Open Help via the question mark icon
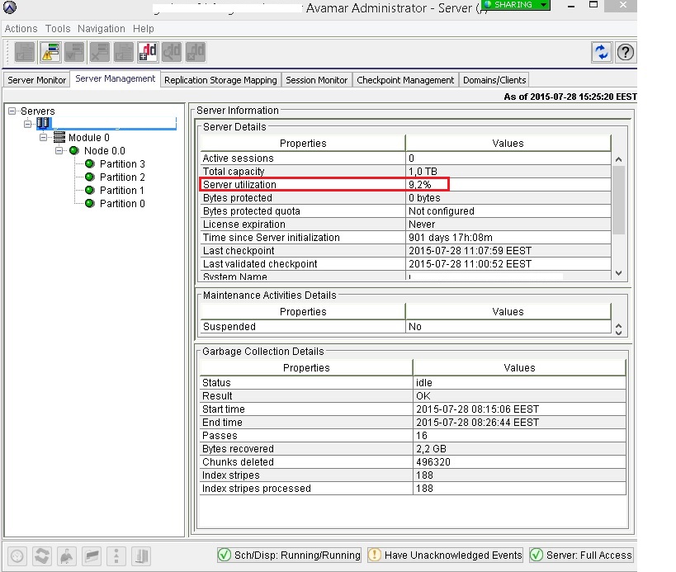Image resolution: width=676 pixels, height=572 pixels. tap(625, 51)
